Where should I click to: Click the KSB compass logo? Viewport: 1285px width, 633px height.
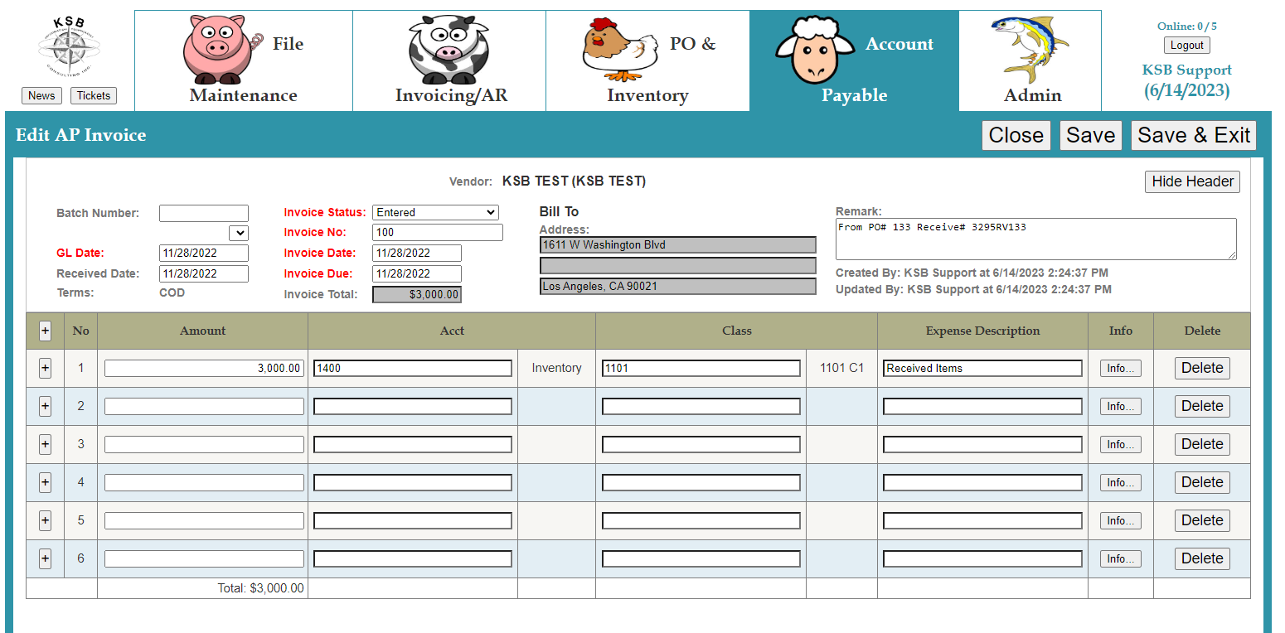pyautogui.click(x=68, y=47)
